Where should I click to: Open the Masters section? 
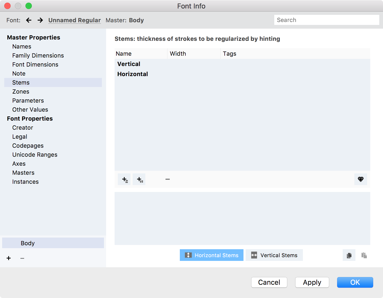point(53,173)
